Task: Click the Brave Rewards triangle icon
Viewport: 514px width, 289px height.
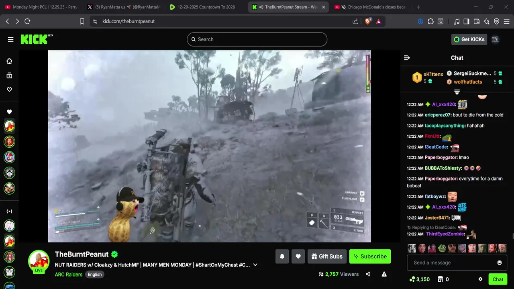Action: (x=379, y=21)
